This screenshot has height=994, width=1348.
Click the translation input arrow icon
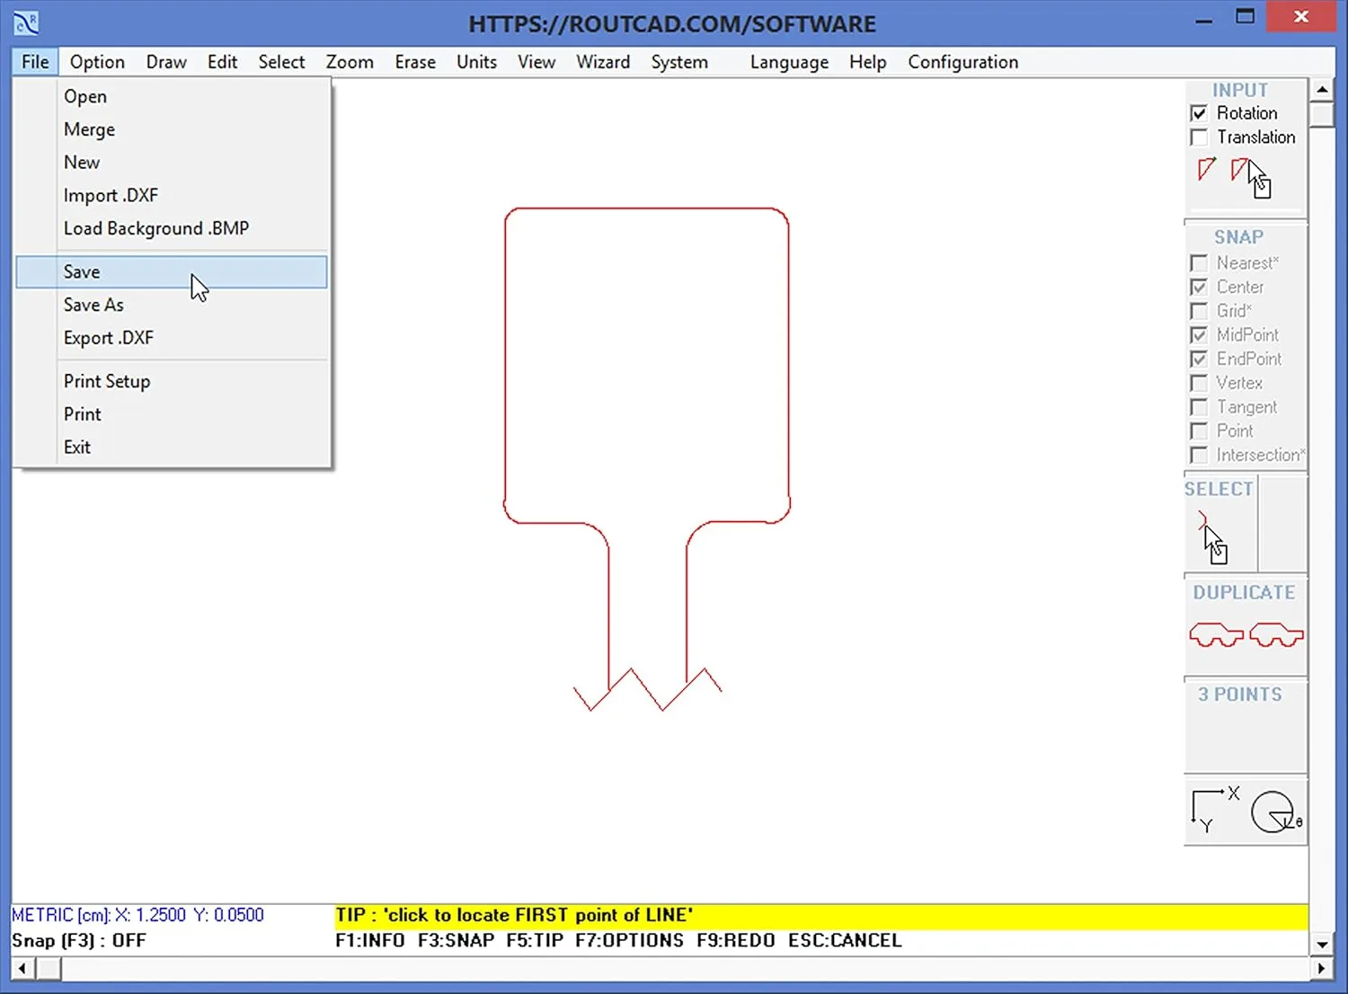[x=1241, y=169]
